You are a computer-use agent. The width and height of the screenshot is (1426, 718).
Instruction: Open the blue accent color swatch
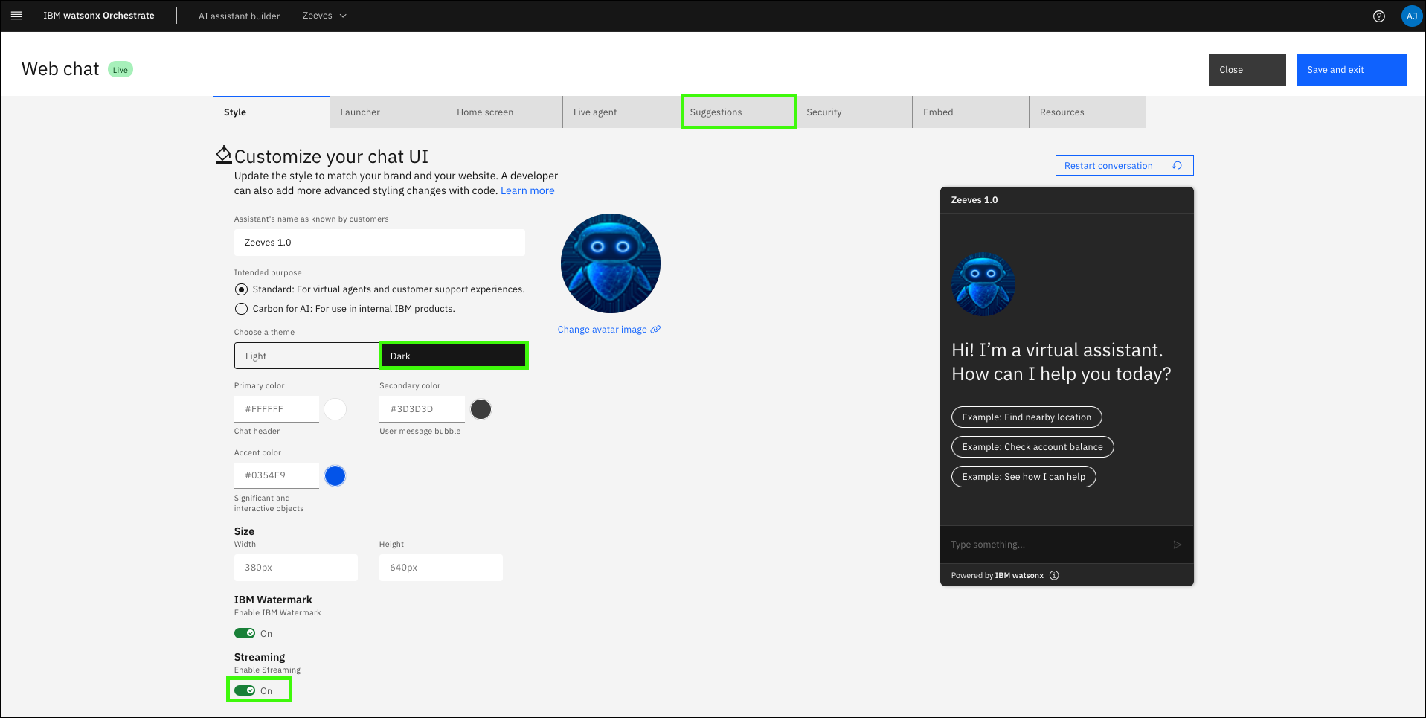coord(335,475)
